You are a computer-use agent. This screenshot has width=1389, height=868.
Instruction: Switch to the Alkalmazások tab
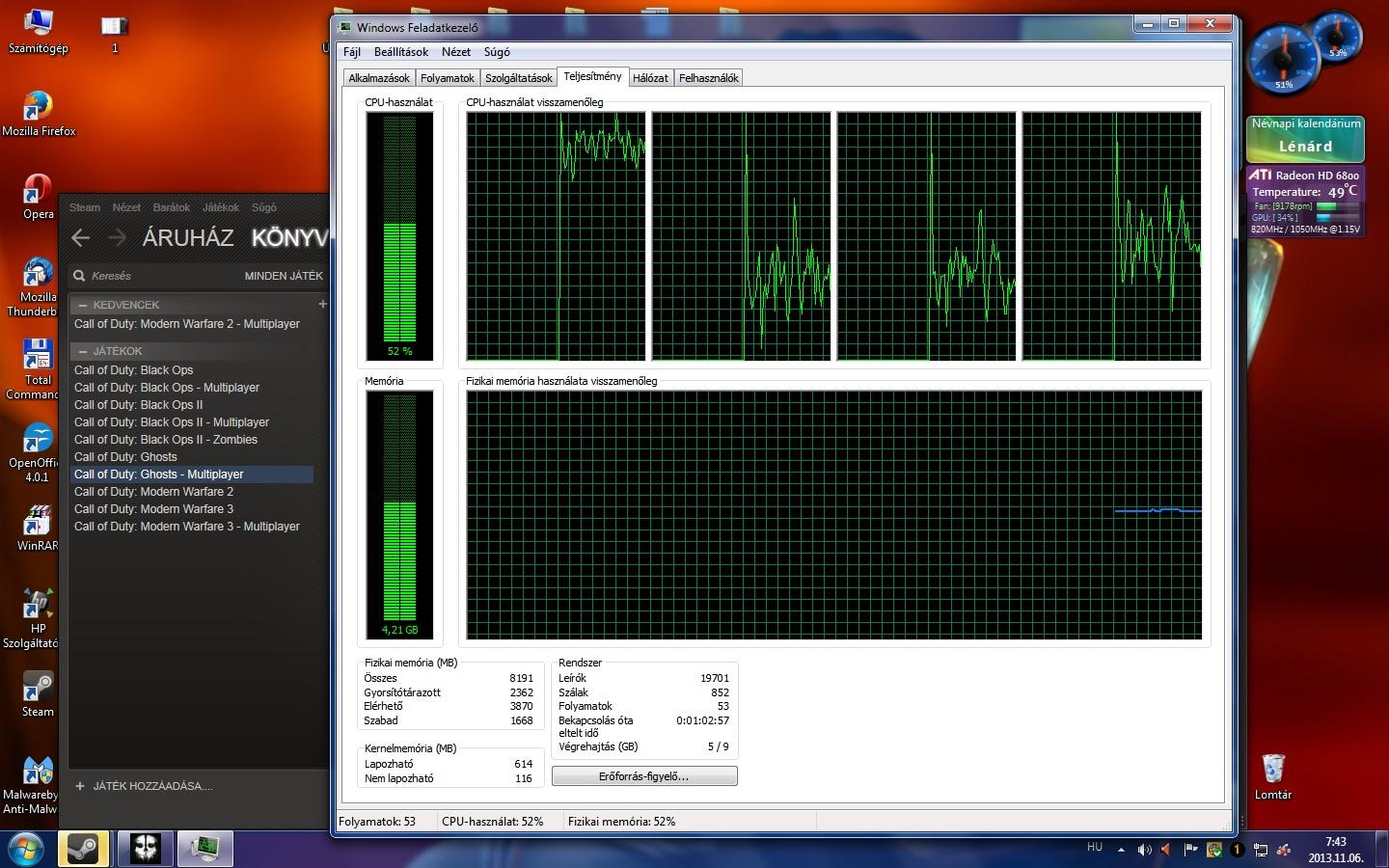tap(379, 78)
